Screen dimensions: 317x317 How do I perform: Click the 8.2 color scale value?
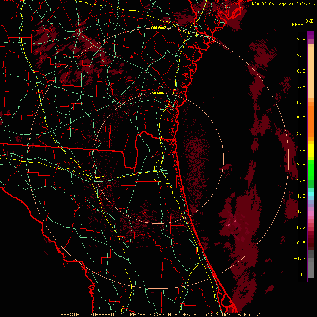click(x=301, y=71)
